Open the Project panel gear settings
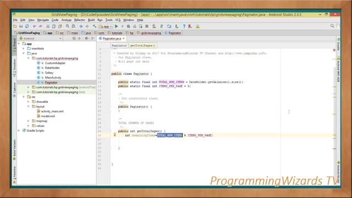This screenshot has height=198, width=352. [x=86, y=38]
